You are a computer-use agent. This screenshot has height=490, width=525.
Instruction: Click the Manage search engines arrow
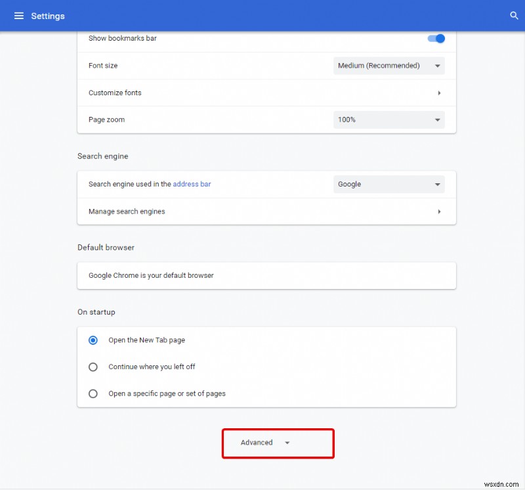[440, 211]
